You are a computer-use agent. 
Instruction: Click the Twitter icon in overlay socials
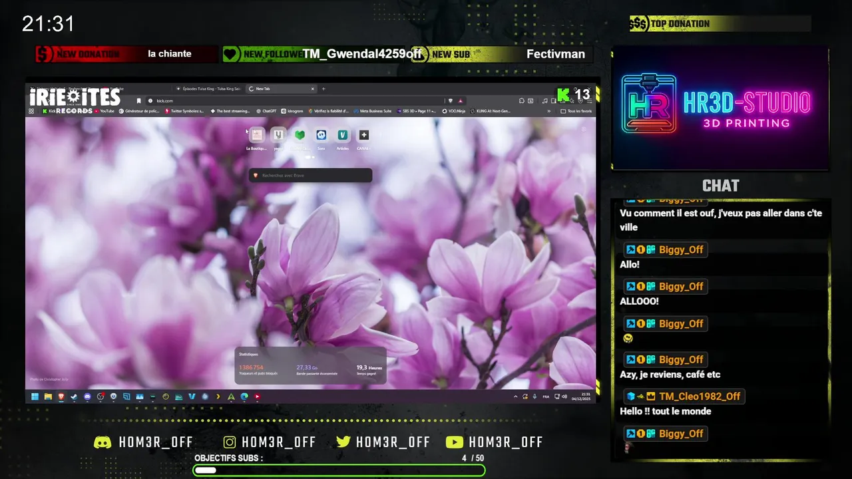click(343, 442)
